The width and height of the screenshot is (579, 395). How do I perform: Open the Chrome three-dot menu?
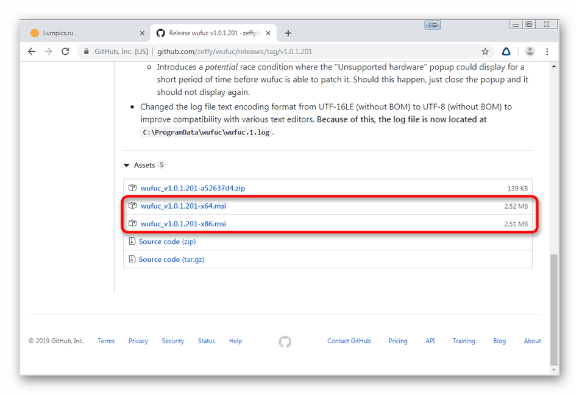click(x=547, y=52)
